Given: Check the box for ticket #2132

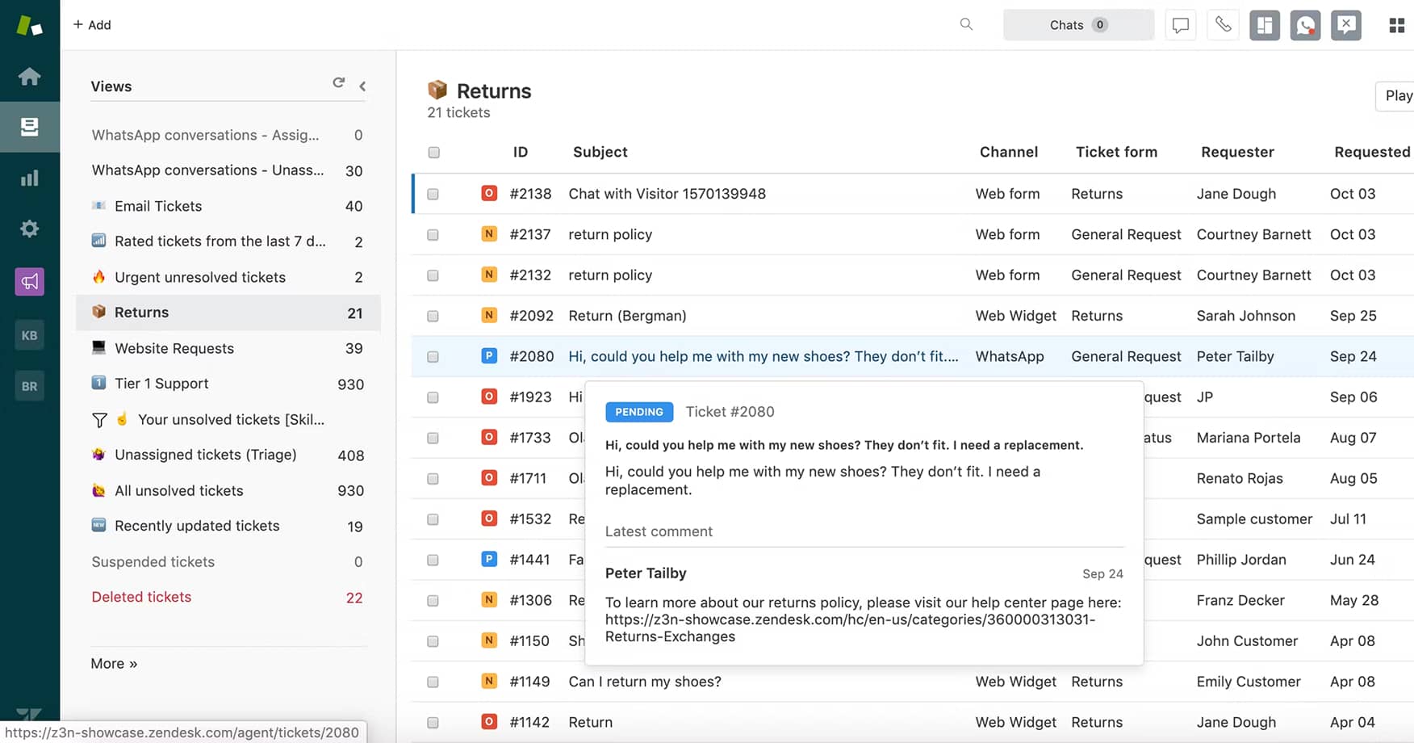Looking at the screenshot, I should pos(433,275).
